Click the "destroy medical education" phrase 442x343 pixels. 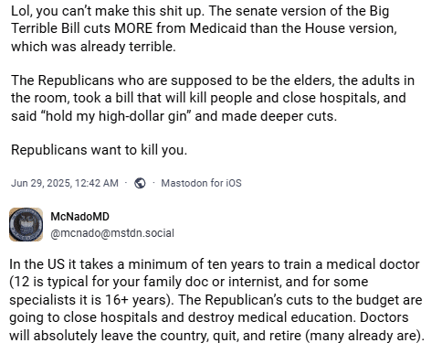(x=271, y=317)
